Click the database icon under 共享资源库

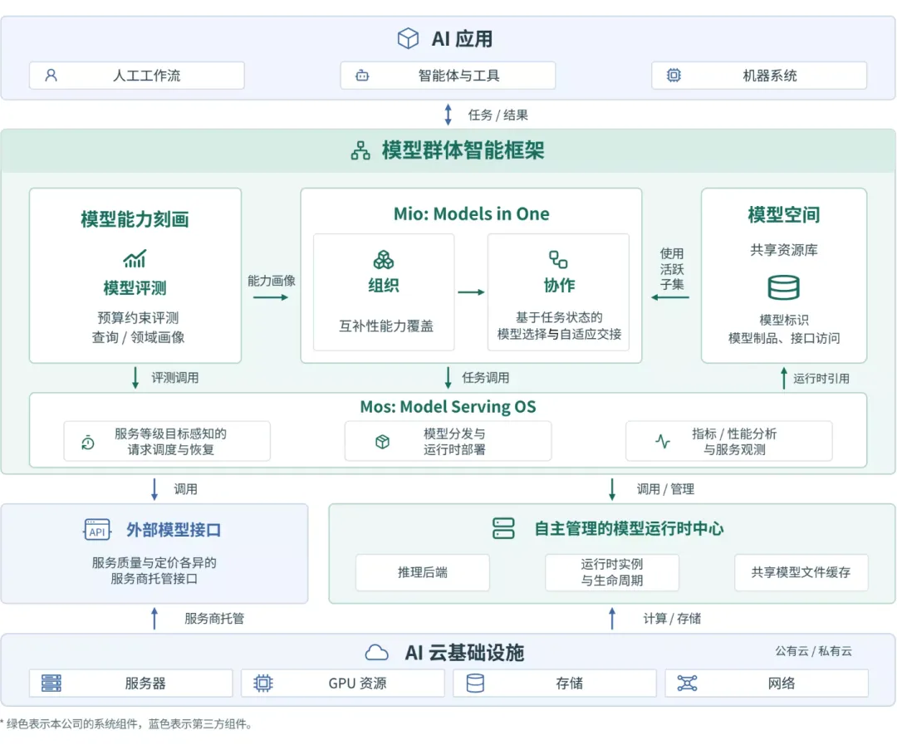tap(783, 287)
